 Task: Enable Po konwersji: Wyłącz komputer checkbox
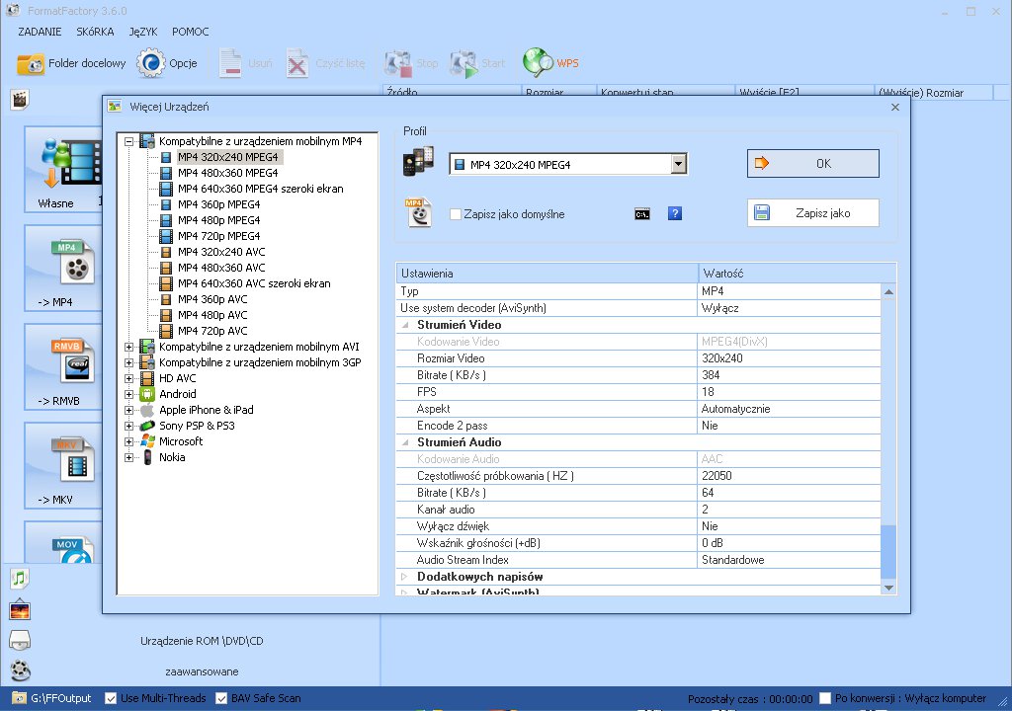825,698
